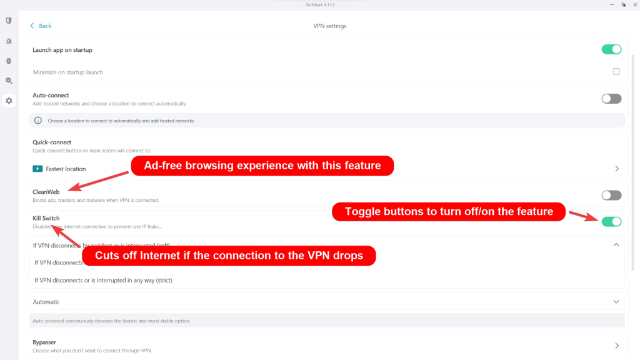Viewport: 640px width, 360px height.
Task: Click "Choose what you don't want to connect" description
Action: (92, 351)
